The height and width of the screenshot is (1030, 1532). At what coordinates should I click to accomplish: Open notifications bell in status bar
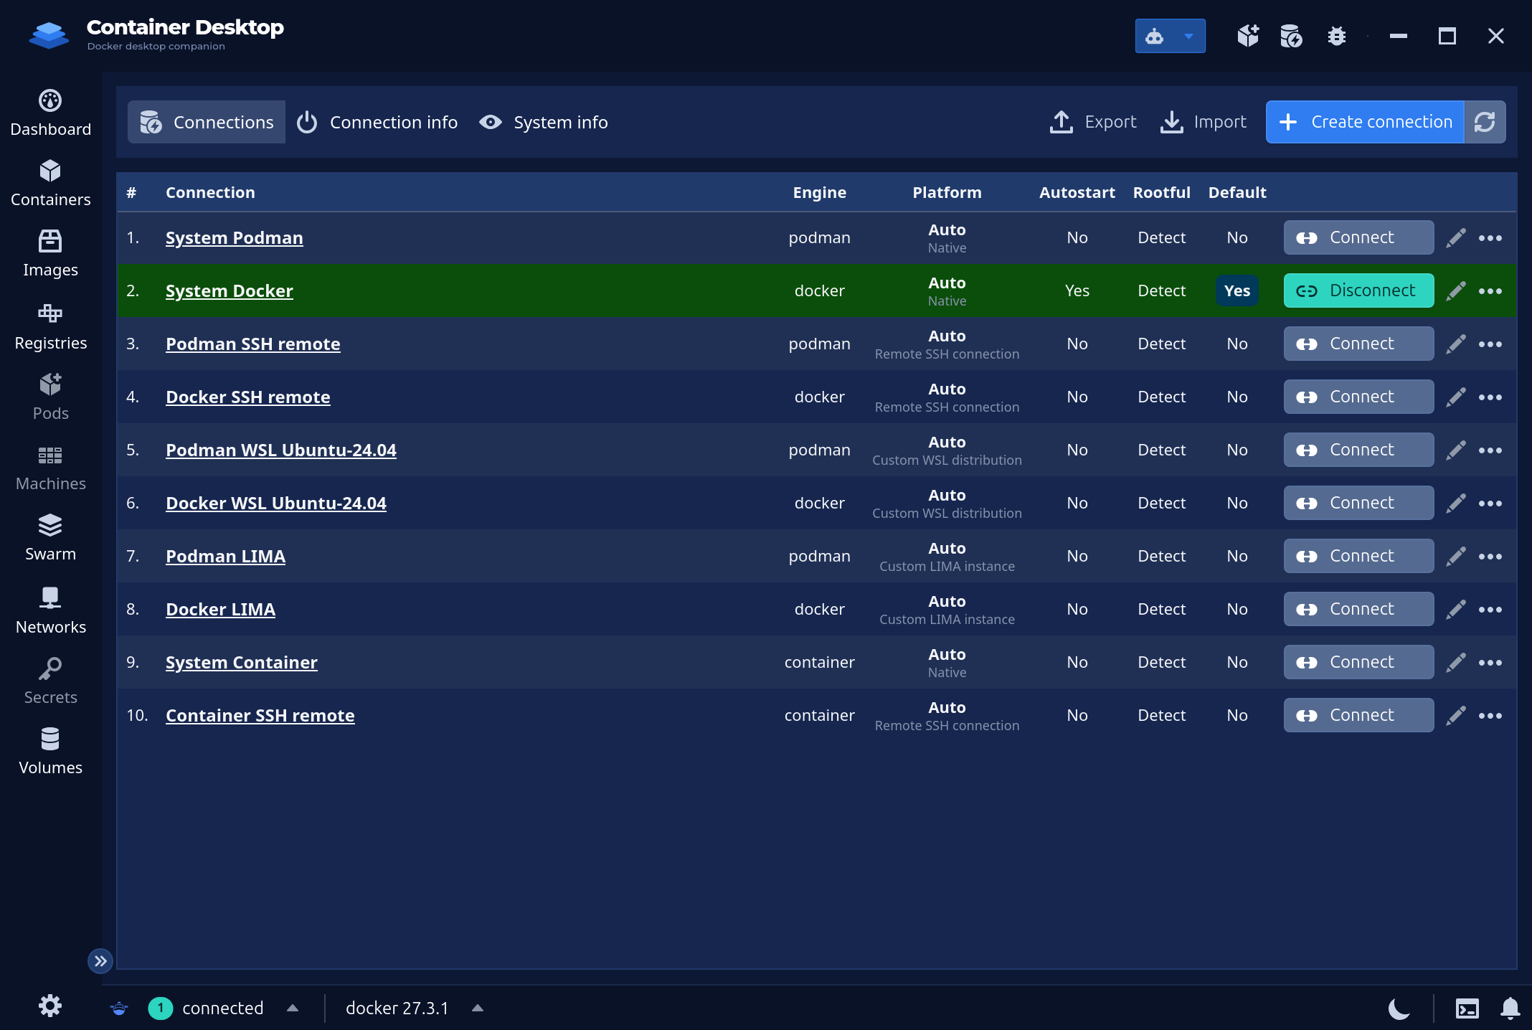click(x=1510, y=1008)
